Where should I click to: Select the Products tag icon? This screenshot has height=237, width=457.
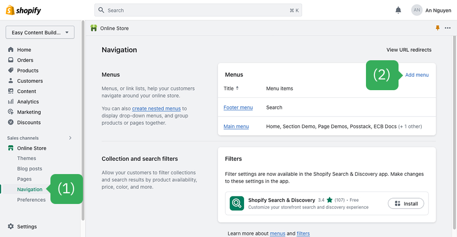tap(11, 70)
